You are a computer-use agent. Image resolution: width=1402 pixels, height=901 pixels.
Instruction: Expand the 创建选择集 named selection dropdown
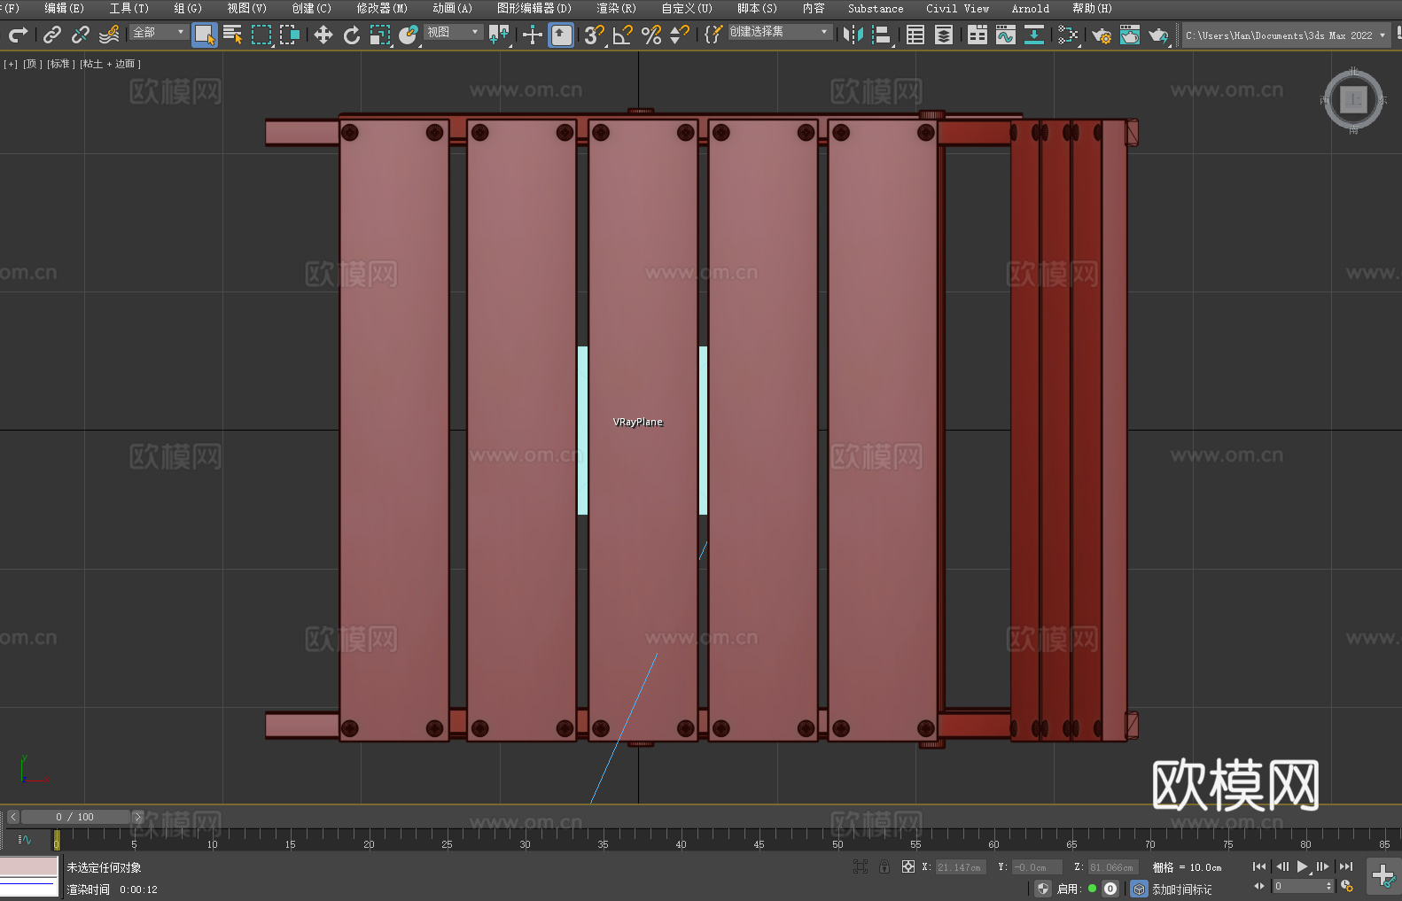(x=780, y=32)
